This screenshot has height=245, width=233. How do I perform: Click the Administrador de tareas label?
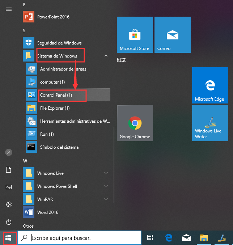click(63, 69)
